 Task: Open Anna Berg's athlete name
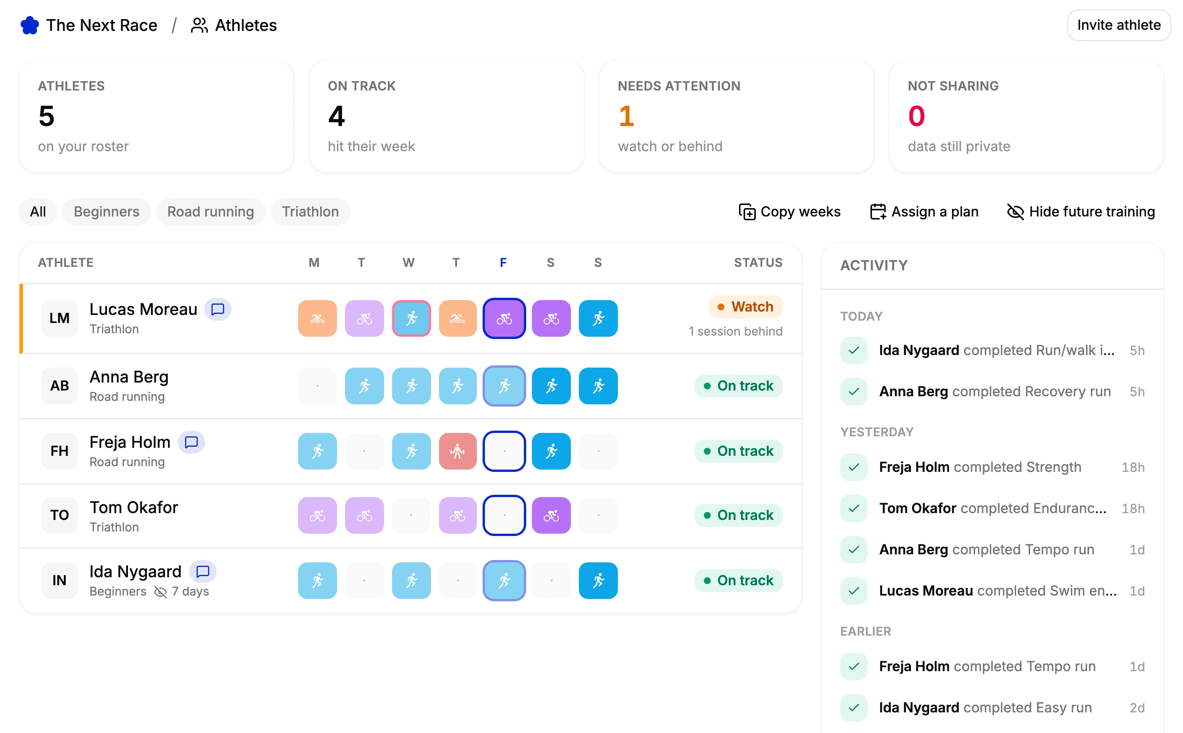(x=129, y=377)
